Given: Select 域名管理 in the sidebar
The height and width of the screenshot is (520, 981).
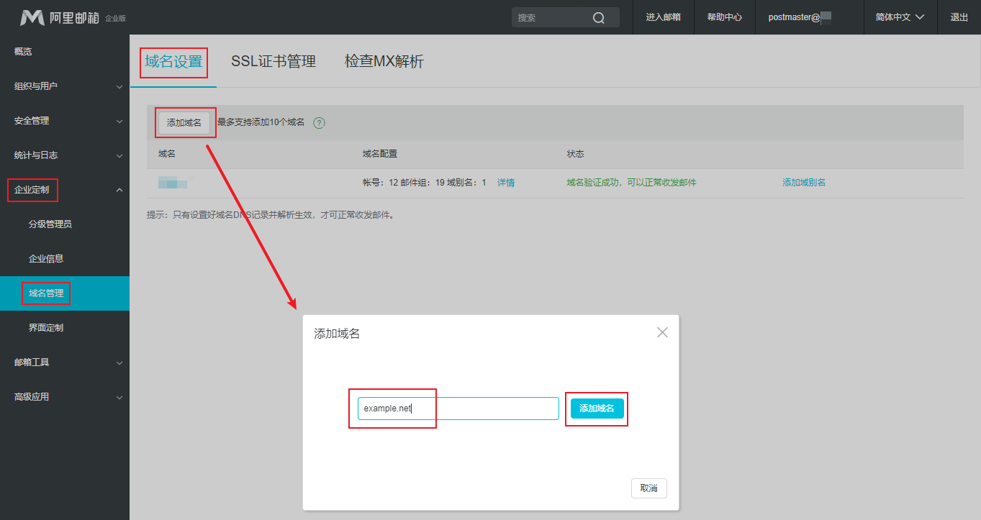Looking at the screenshot, I should click(x=65, y=293).
